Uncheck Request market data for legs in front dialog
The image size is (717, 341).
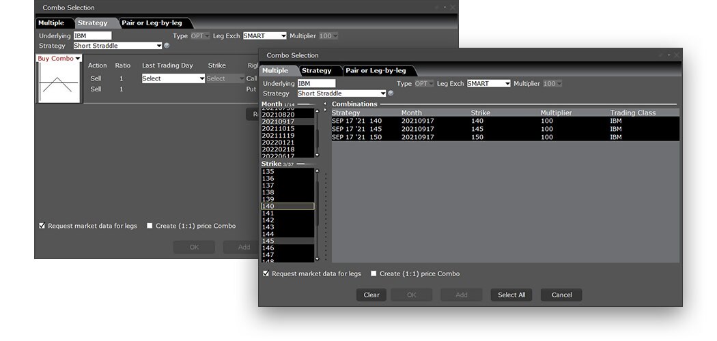266,273
